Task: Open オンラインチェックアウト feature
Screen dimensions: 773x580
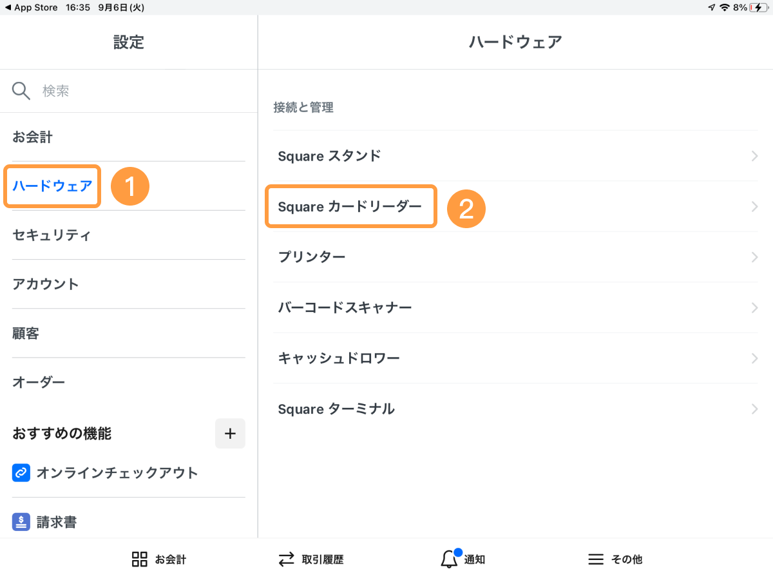Action: 129,473
